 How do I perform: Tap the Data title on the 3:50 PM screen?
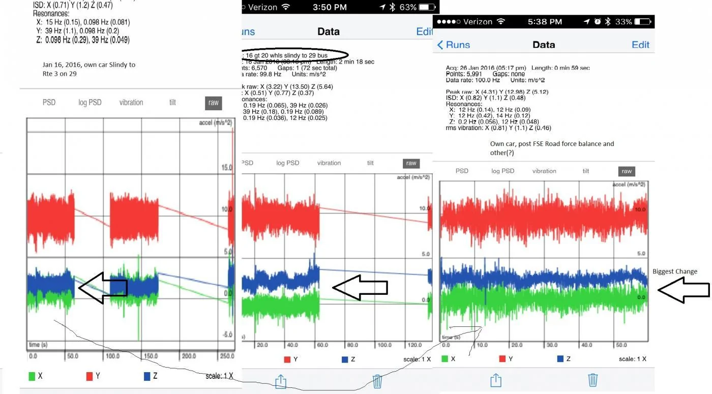328,32
